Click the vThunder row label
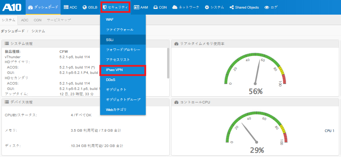The image size is (341, 157). pos(12,57)
